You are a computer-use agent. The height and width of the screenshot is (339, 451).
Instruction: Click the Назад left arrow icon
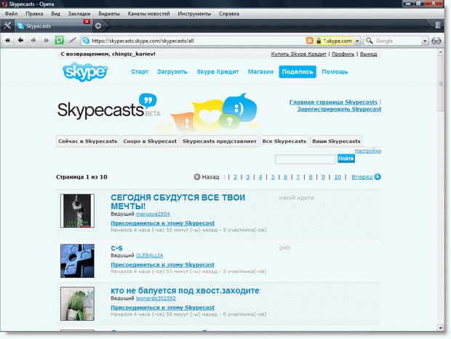[x=196, y=177]
